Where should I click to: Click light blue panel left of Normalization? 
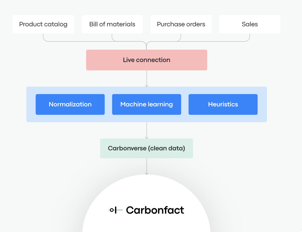(31, 104)
